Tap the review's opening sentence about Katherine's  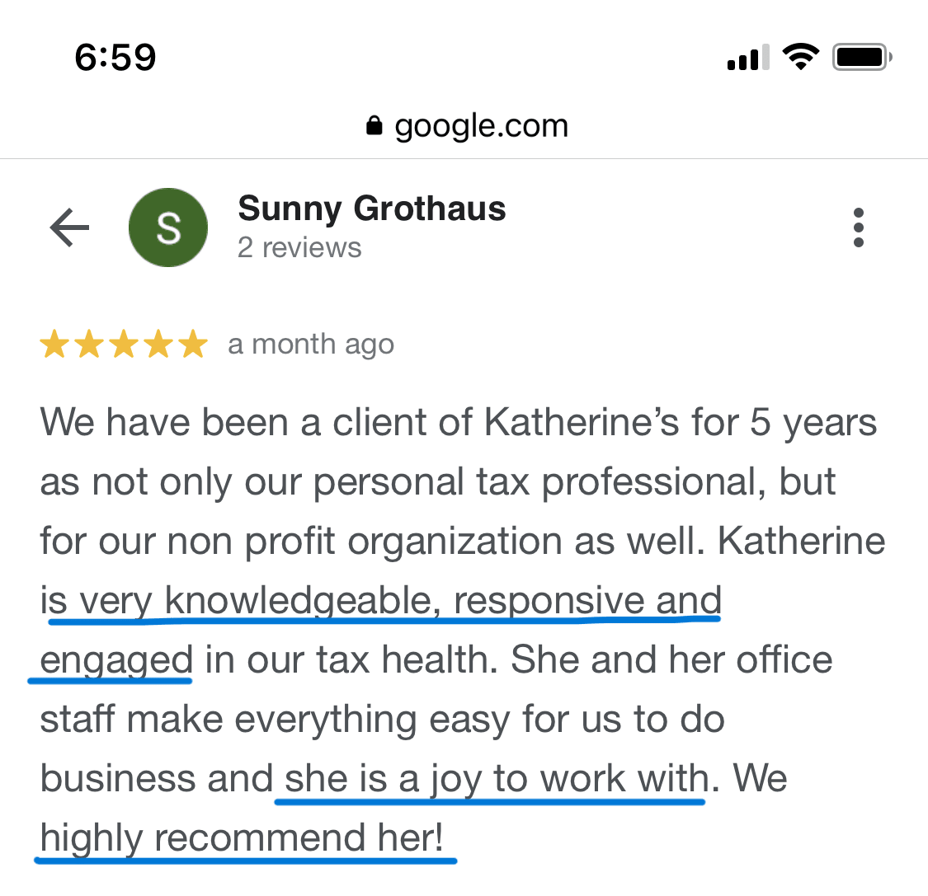[x=458, y=423]
